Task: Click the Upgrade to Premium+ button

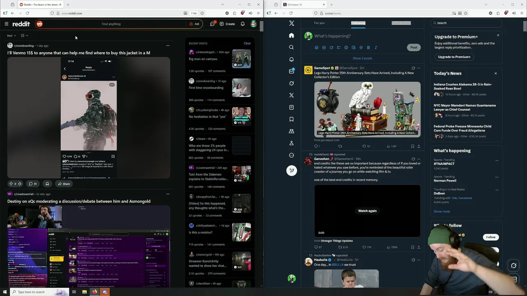Action: pos(454,57)
